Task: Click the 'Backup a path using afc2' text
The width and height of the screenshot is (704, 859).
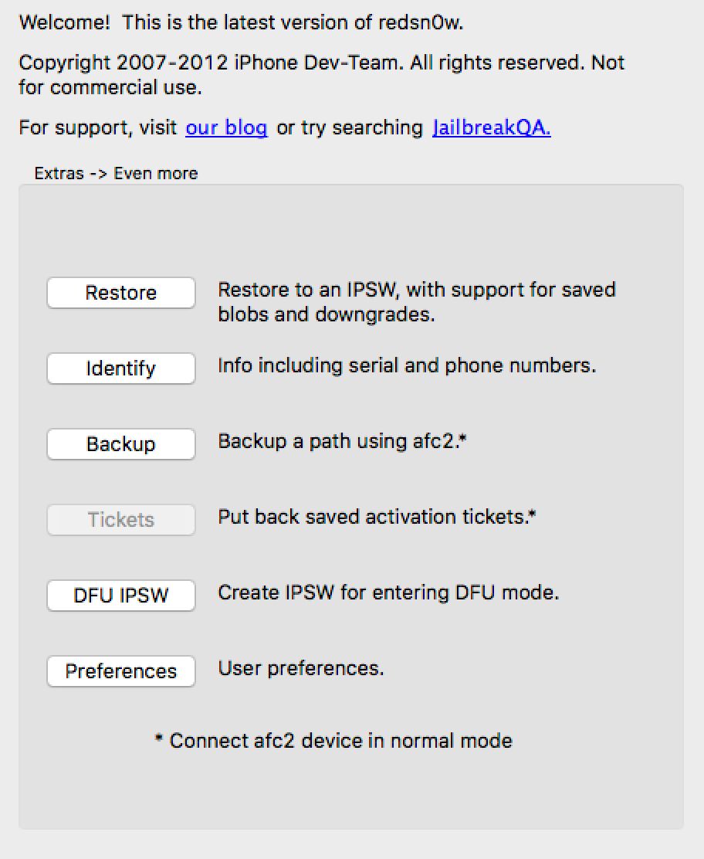Action: (x=344, y=441)
